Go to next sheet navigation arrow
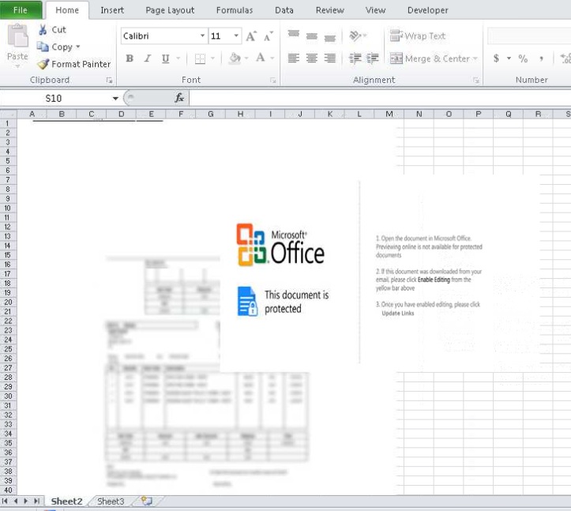Viewport: 571px width, 511px height. click(x=26, y=502)
